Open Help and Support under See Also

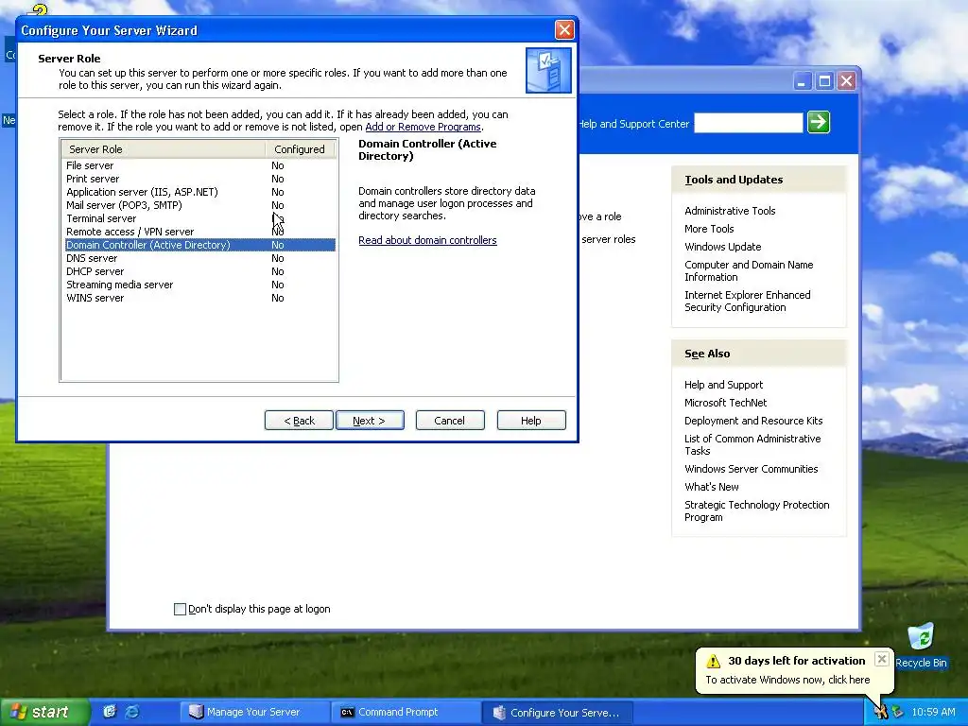point(723,385)
